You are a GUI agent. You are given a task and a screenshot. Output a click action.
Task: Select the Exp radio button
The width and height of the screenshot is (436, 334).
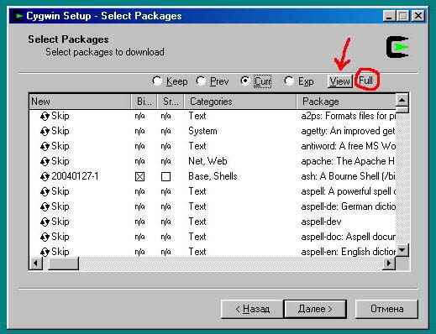[289, 81]
